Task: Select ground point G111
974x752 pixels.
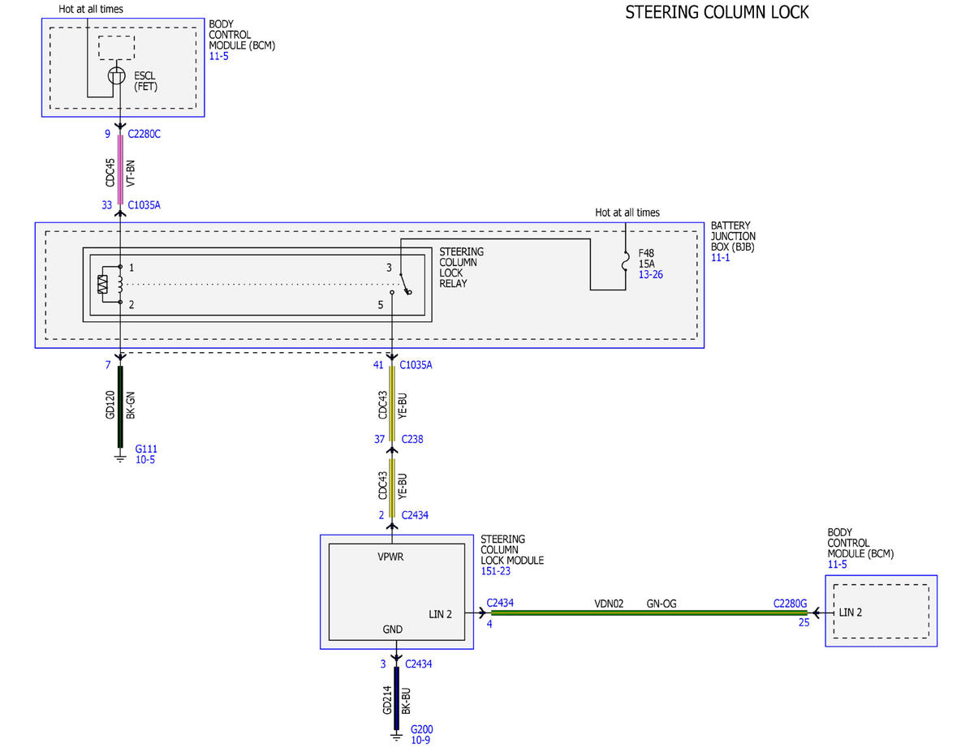Action: 146,449
